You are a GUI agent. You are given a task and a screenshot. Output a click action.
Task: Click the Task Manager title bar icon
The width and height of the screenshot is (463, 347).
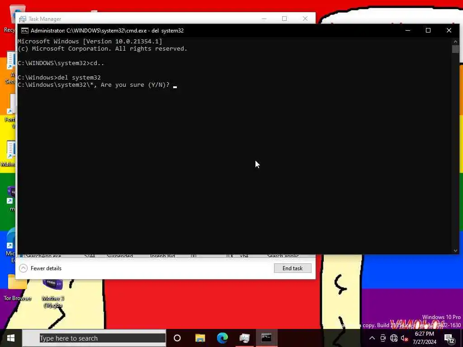23,19
